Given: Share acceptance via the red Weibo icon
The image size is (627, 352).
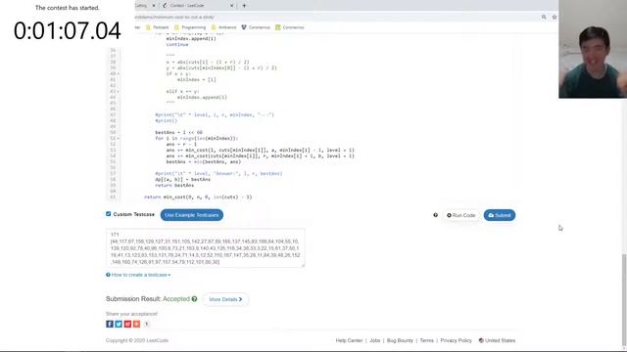Looking at the screenshot, I should pos(127,324).
